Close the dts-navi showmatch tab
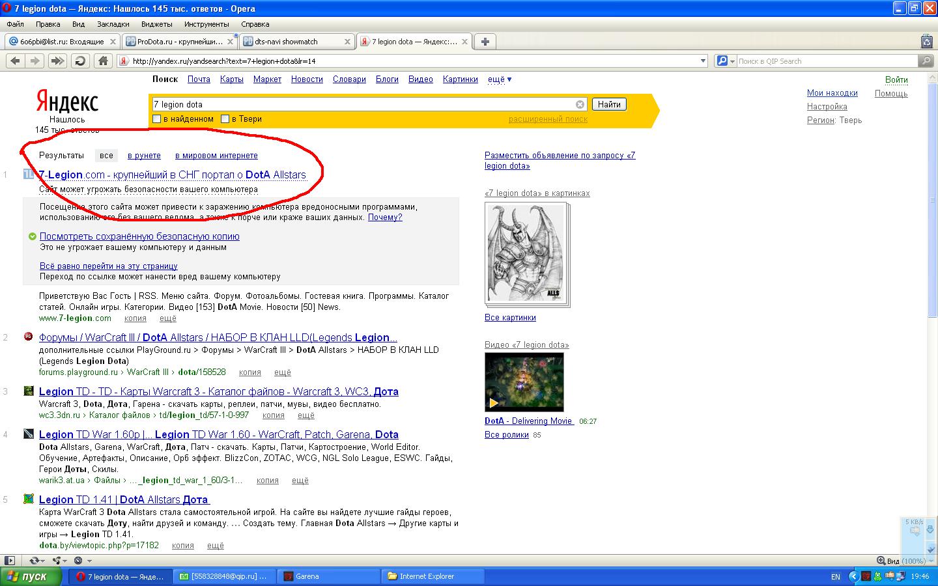Viewport: 938px width, 586px height. [x=347, y=42]
